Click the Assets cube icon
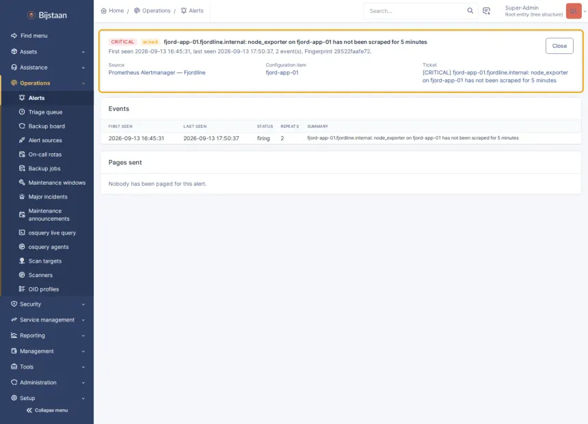The image size is (588, 424). pyautogui.click(x=14, y=51)
